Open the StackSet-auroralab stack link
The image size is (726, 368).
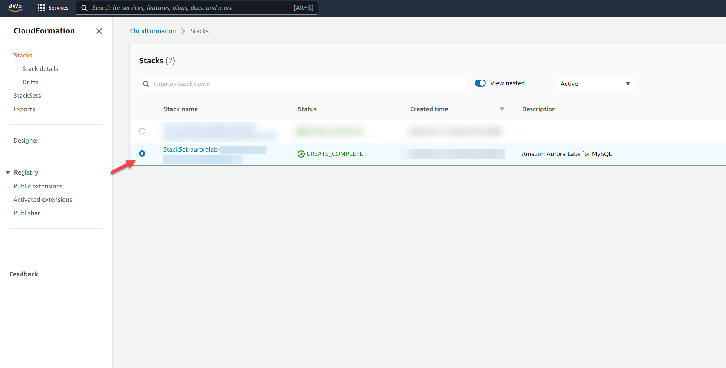coord(191,149)
